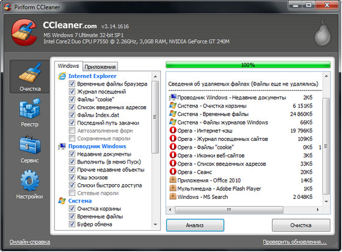Screen dimensions: 342x252
Task: Click box icon of Мультимедиа - Adobe Flash Player
Action: pyautogui.click(x=173, y=189)
